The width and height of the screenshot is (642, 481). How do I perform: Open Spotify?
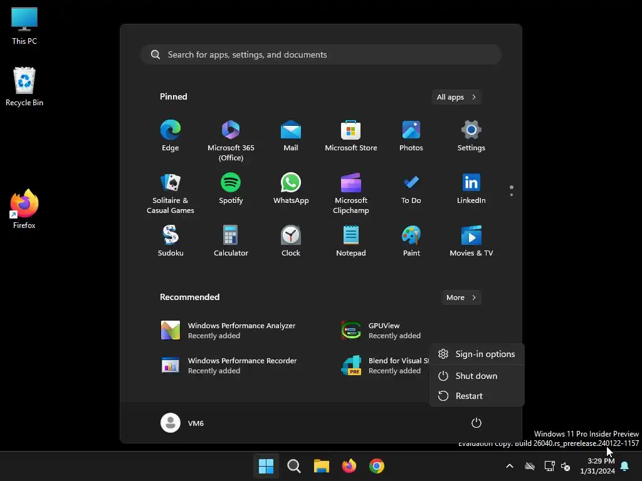pos(231,189)
